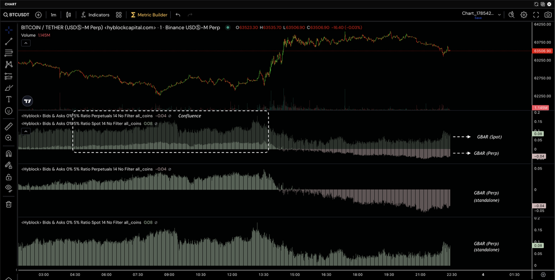The image size is (555, 280).
Task: Select the text annotation tool
Action: 9,99
